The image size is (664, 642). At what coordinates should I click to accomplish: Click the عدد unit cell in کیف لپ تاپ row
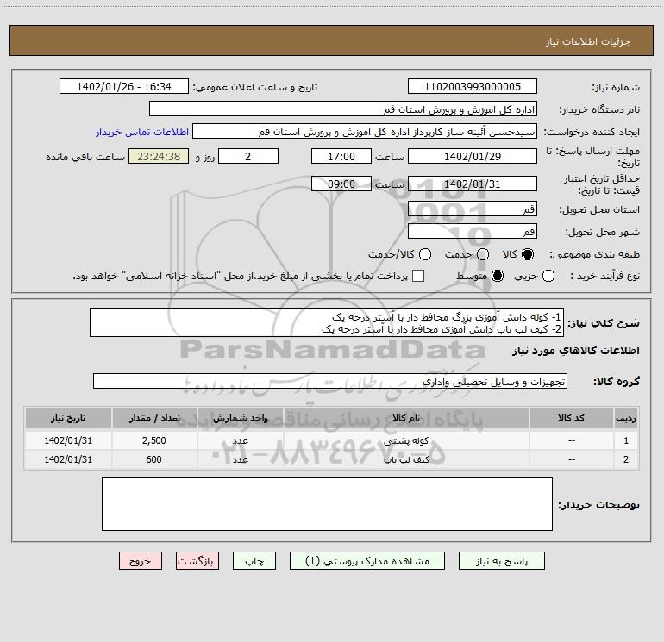coord(240,459)
